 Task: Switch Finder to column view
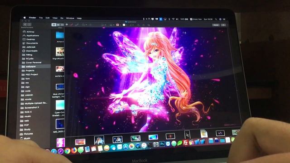click(62, 24)
